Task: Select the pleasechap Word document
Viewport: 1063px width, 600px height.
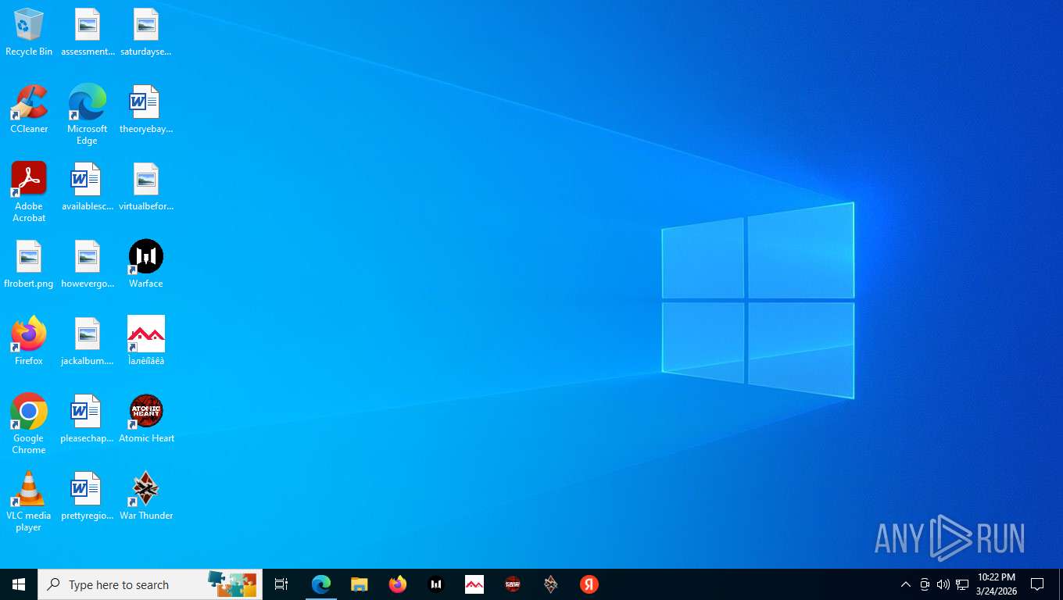Action: (x=88, y=419)
